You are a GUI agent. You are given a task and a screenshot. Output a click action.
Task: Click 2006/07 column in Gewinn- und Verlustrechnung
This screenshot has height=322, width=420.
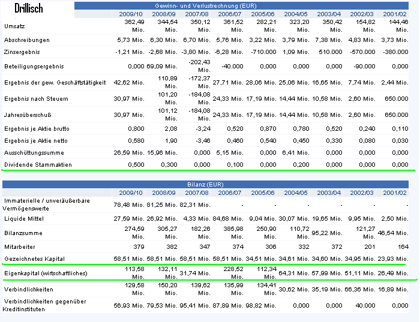tap(230, 14)
